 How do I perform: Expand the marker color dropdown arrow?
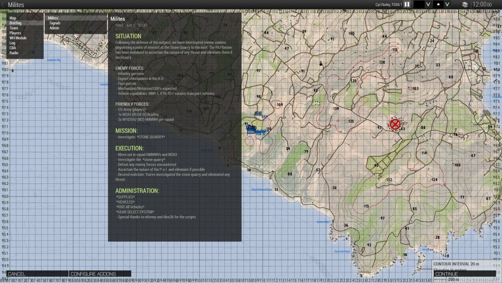[x=428, y=4]
